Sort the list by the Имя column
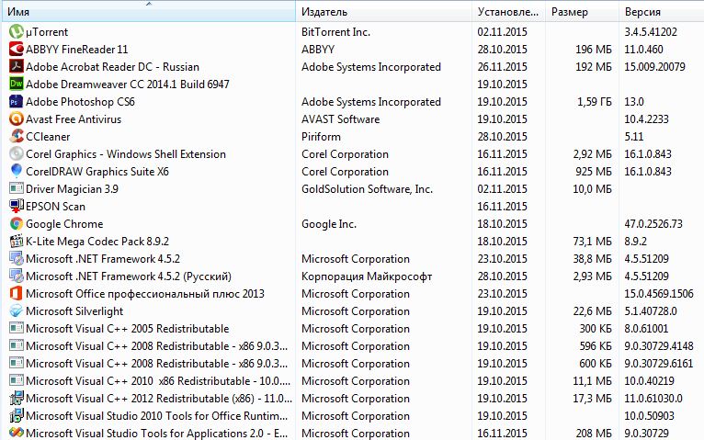 click(149, 12)
